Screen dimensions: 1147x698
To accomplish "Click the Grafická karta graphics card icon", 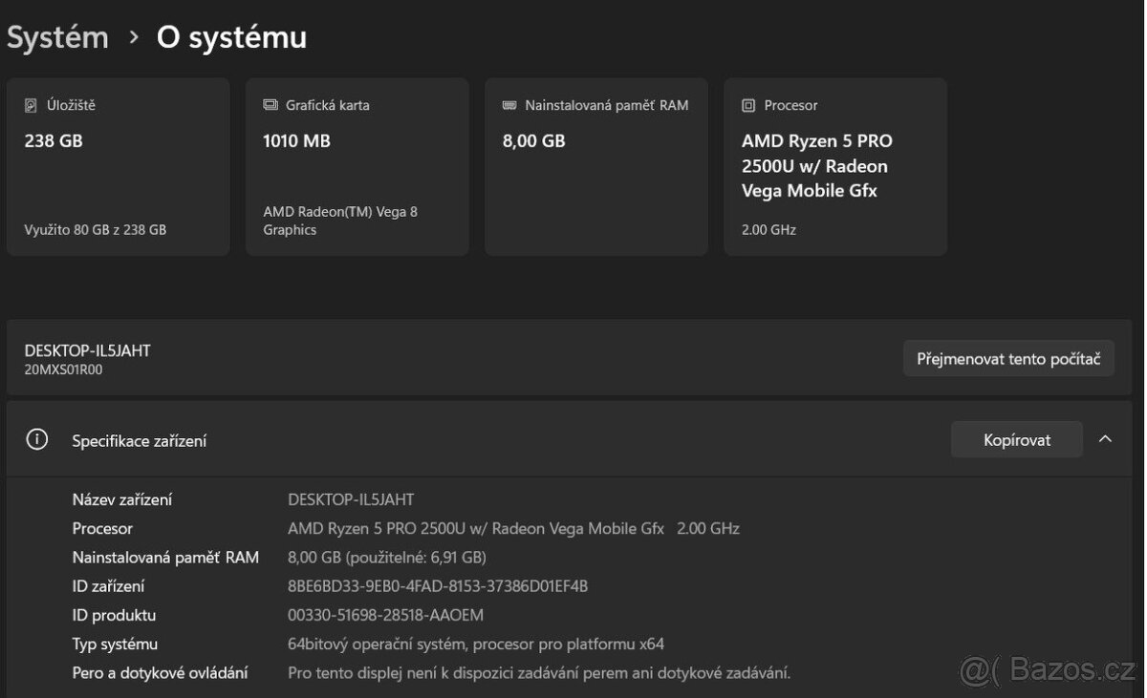I will coord(270,105).
